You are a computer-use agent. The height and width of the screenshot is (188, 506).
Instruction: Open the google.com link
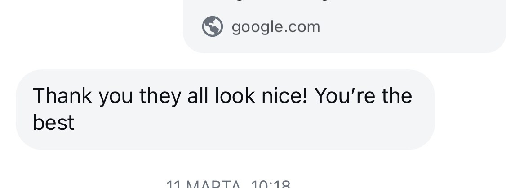[275, 27]
